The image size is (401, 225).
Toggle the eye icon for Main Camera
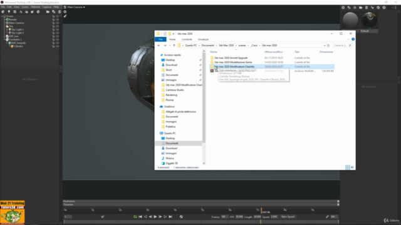57,23
